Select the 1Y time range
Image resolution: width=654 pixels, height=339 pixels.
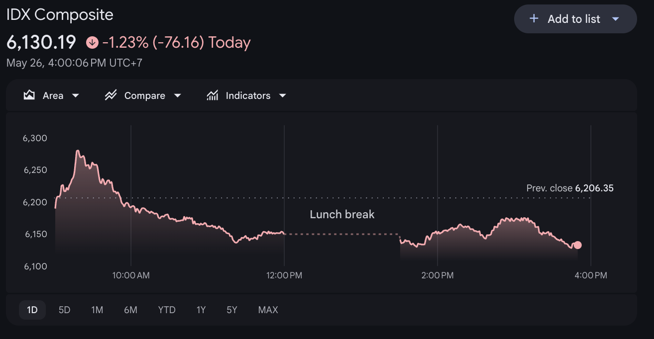tap(201, 310)
